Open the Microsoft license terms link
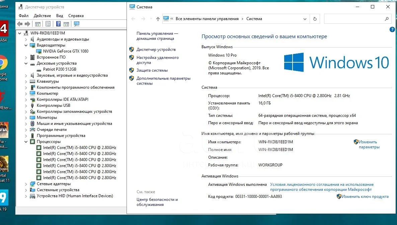The width and height of the screenshot is (397, 225). click(322, 187)
